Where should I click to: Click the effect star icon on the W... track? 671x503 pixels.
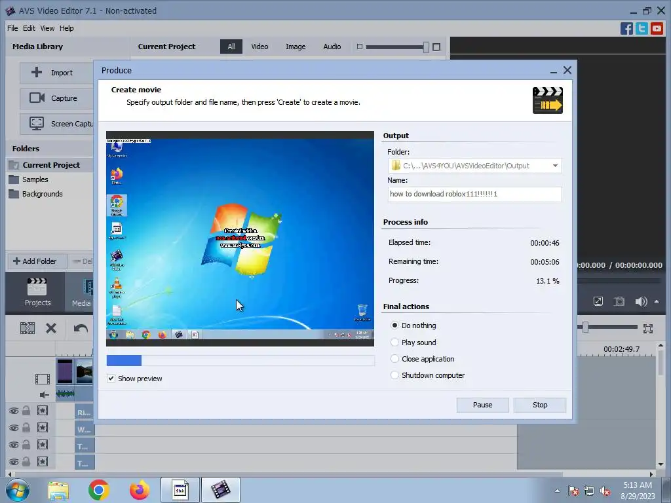tap(43, 428)
